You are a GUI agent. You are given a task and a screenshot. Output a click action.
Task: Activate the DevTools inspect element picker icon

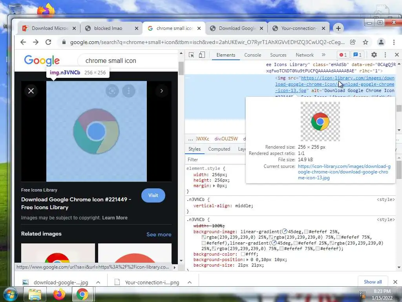tap(191, 55)
